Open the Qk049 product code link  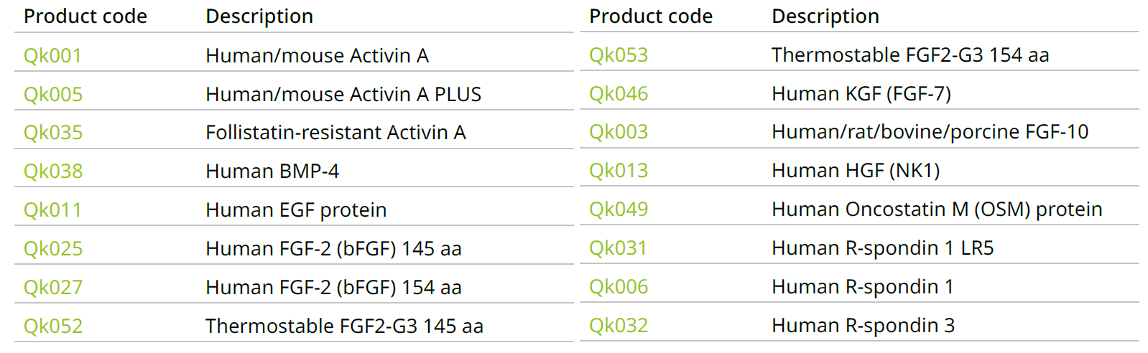[x=619, y=210]
